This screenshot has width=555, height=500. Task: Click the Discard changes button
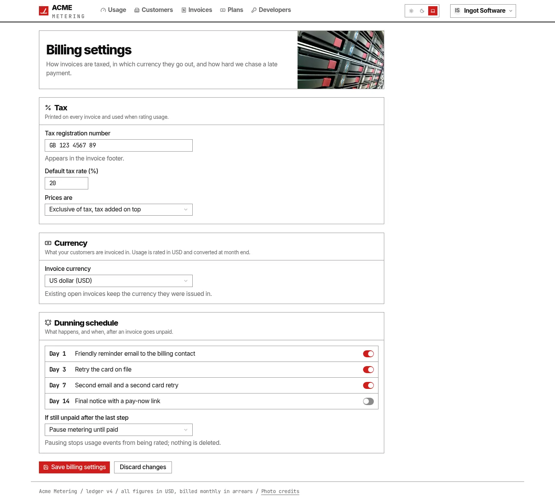coord(143,467)
